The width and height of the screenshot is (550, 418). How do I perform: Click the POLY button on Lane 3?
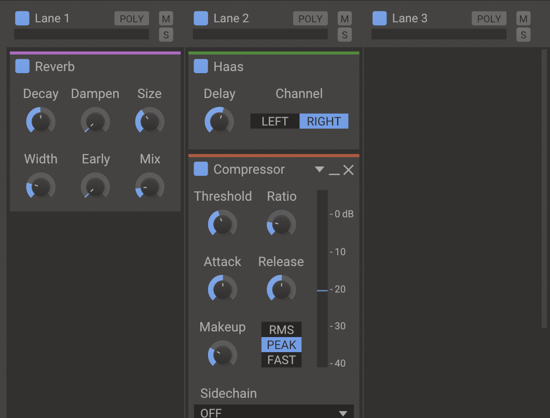(x=489, y=19)
